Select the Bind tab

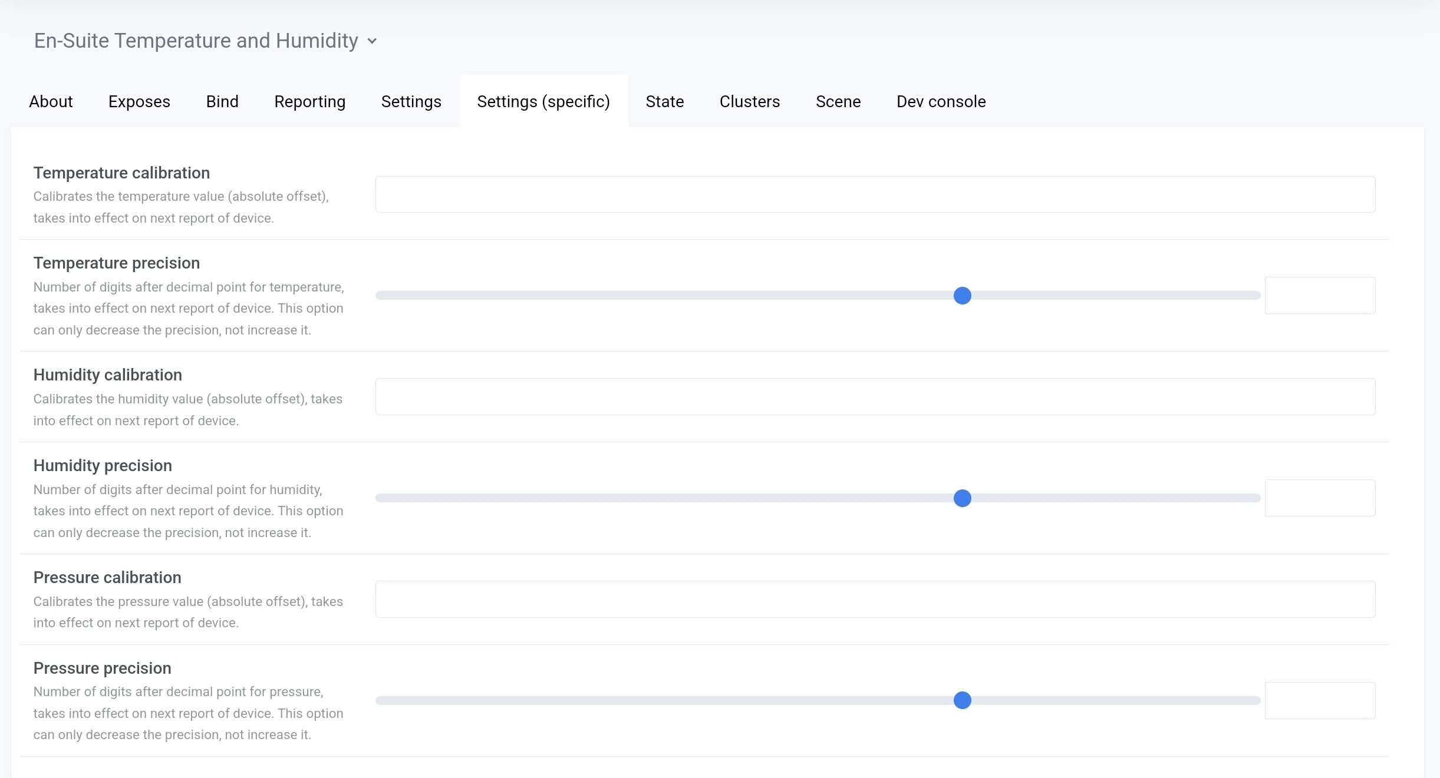click(x=222, y=101)
